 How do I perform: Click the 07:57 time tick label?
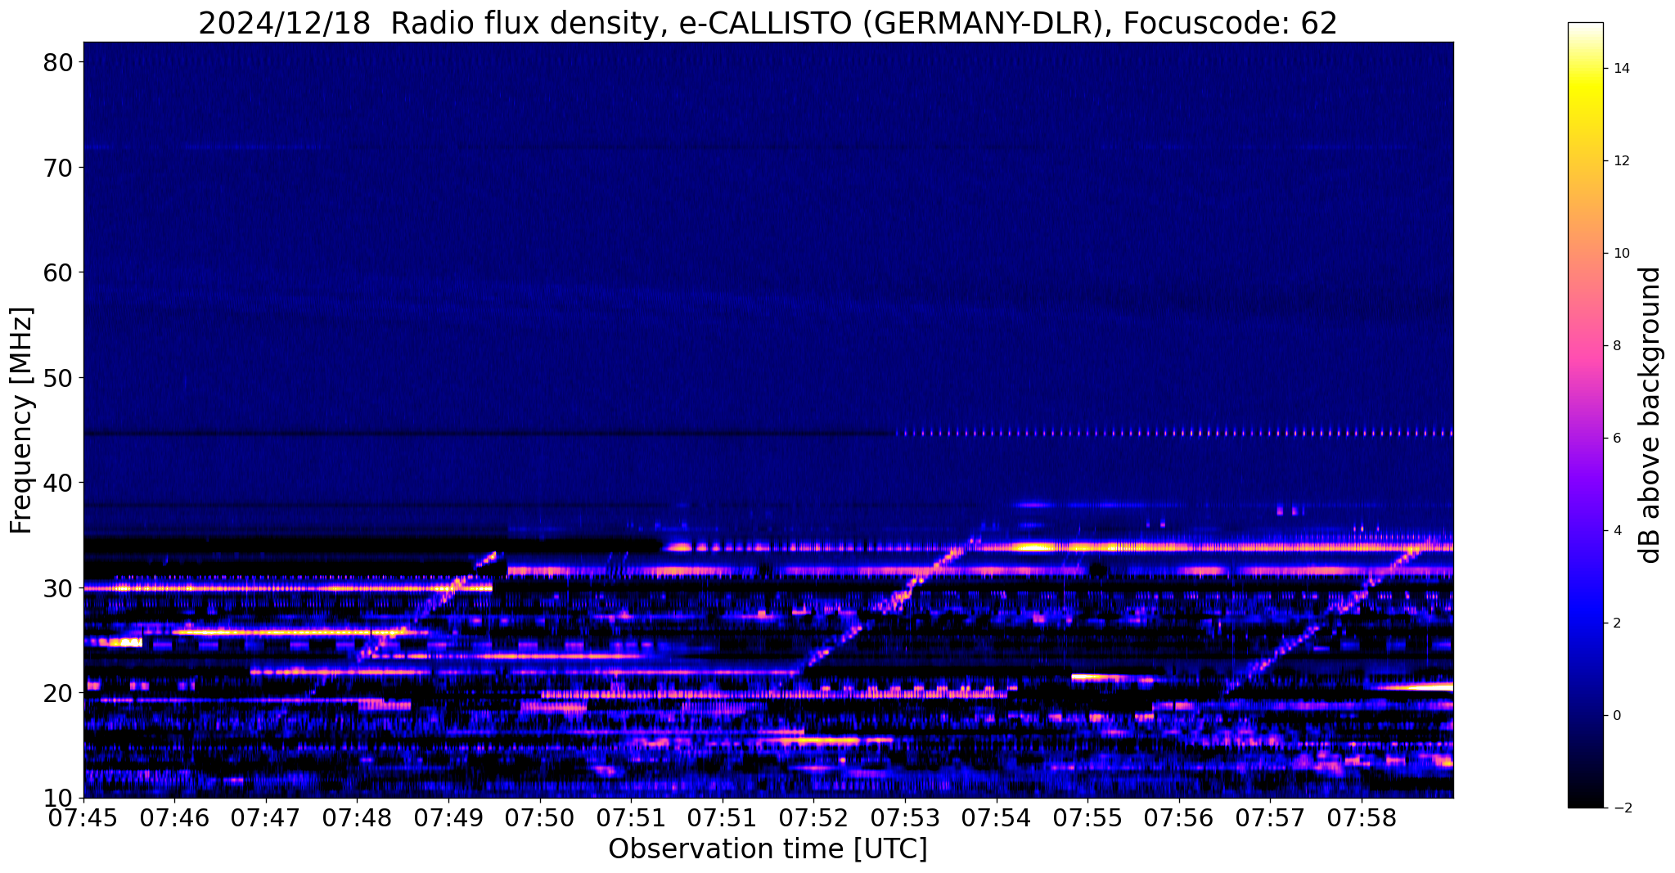(1270, 818)
